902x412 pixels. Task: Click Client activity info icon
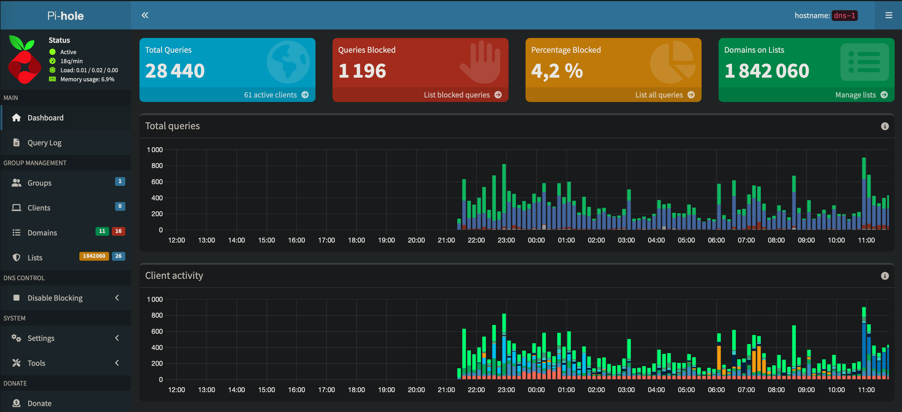[x=884, y=276]
